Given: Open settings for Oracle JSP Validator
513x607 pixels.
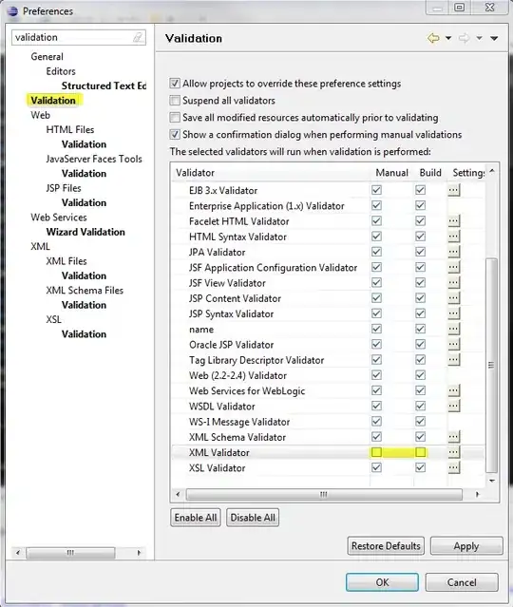Looking at the screenshot, I should [454, 345].
